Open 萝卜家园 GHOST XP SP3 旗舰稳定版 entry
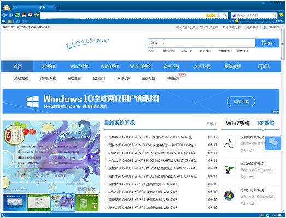Image resolution: width=286 pixels, height=218 pixels. (143, 208)
